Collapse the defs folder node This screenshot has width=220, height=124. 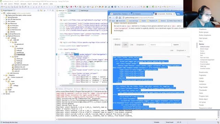coord(11,42)
